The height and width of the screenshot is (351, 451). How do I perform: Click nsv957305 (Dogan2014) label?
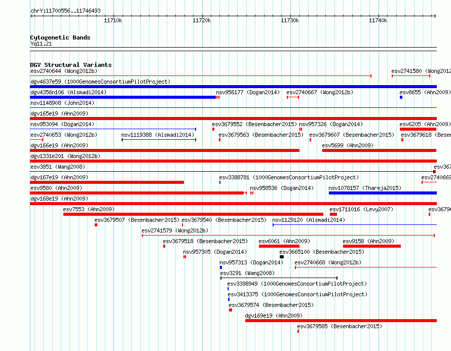[x=214, y=252]
